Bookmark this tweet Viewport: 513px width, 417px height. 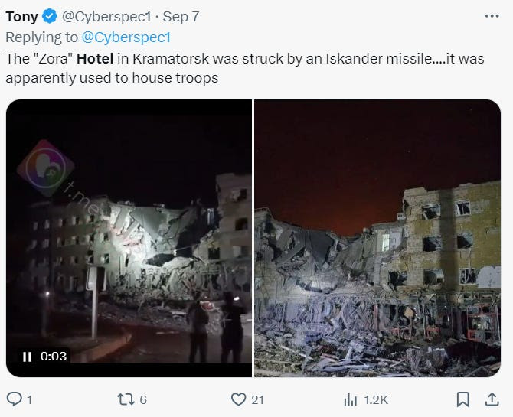pyautogui.click(x=463, y=399)
